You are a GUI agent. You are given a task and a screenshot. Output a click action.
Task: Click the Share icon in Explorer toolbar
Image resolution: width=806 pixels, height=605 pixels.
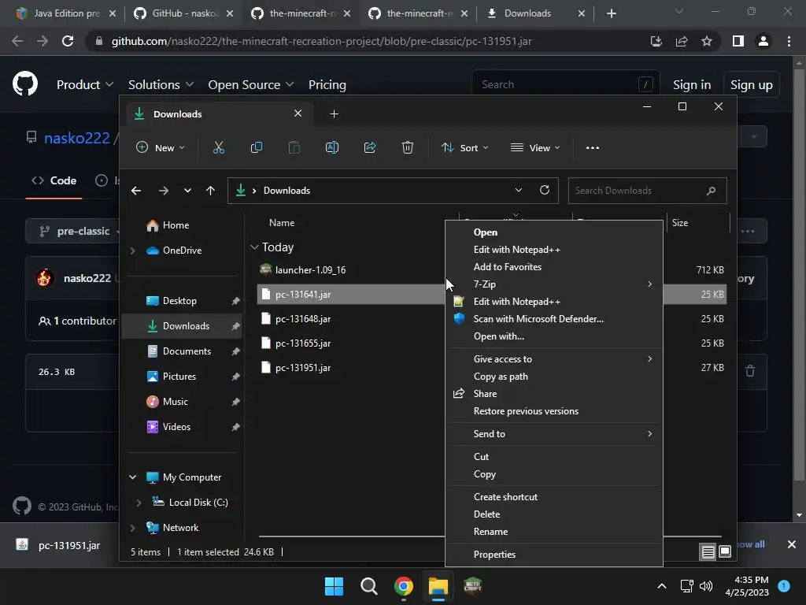(370, 147)
